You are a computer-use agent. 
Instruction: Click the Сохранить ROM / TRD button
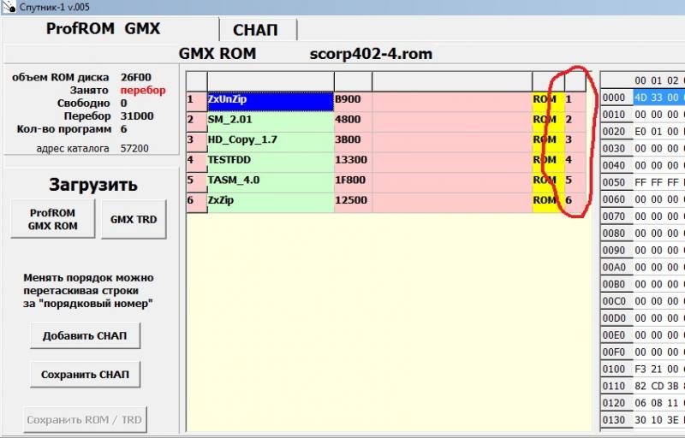click(x=85, y=420)
